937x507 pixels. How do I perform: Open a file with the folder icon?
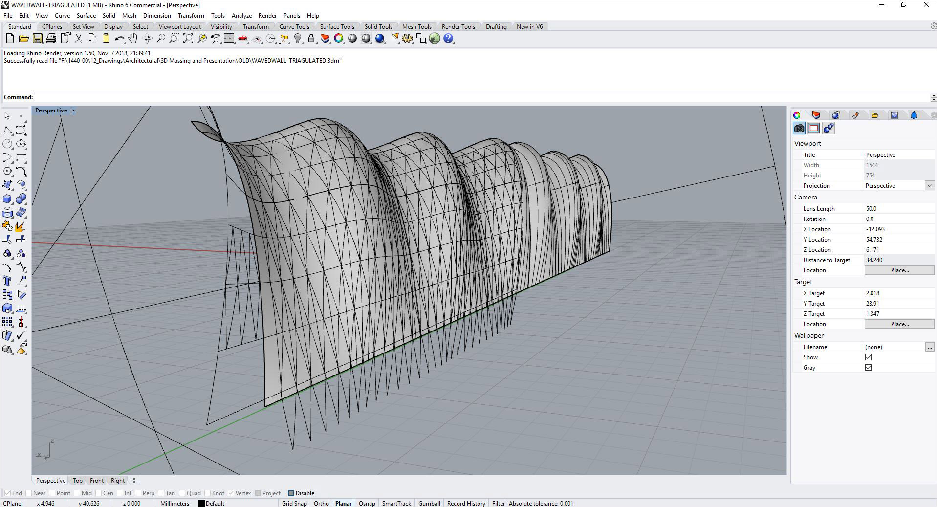(23, 38)
